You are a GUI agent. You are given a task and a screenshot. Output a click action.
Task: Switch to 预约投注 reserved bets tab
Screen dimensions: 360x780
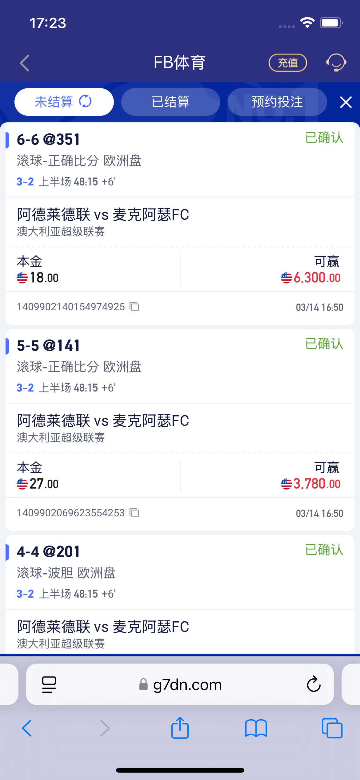277,102
